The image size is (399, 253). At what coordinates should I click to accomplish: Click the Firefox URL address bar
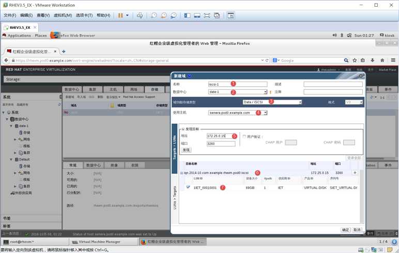[x=137, y=60]
